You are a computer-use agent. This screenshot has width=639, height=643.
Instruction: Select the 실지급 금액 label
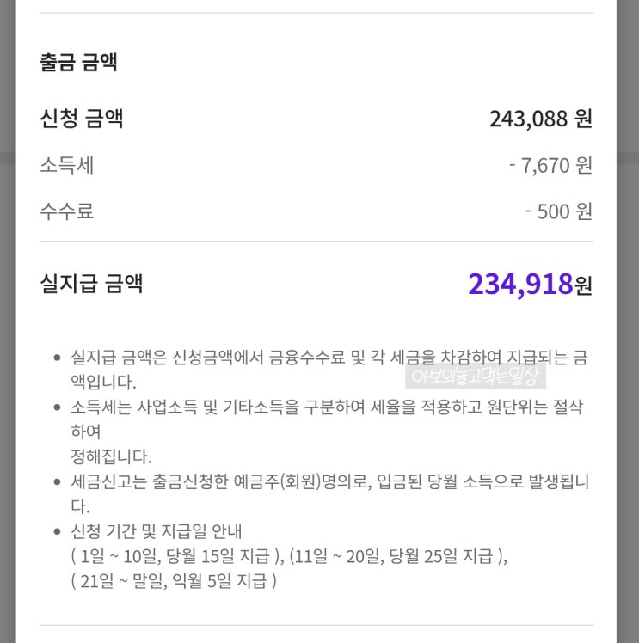(91, 284)
